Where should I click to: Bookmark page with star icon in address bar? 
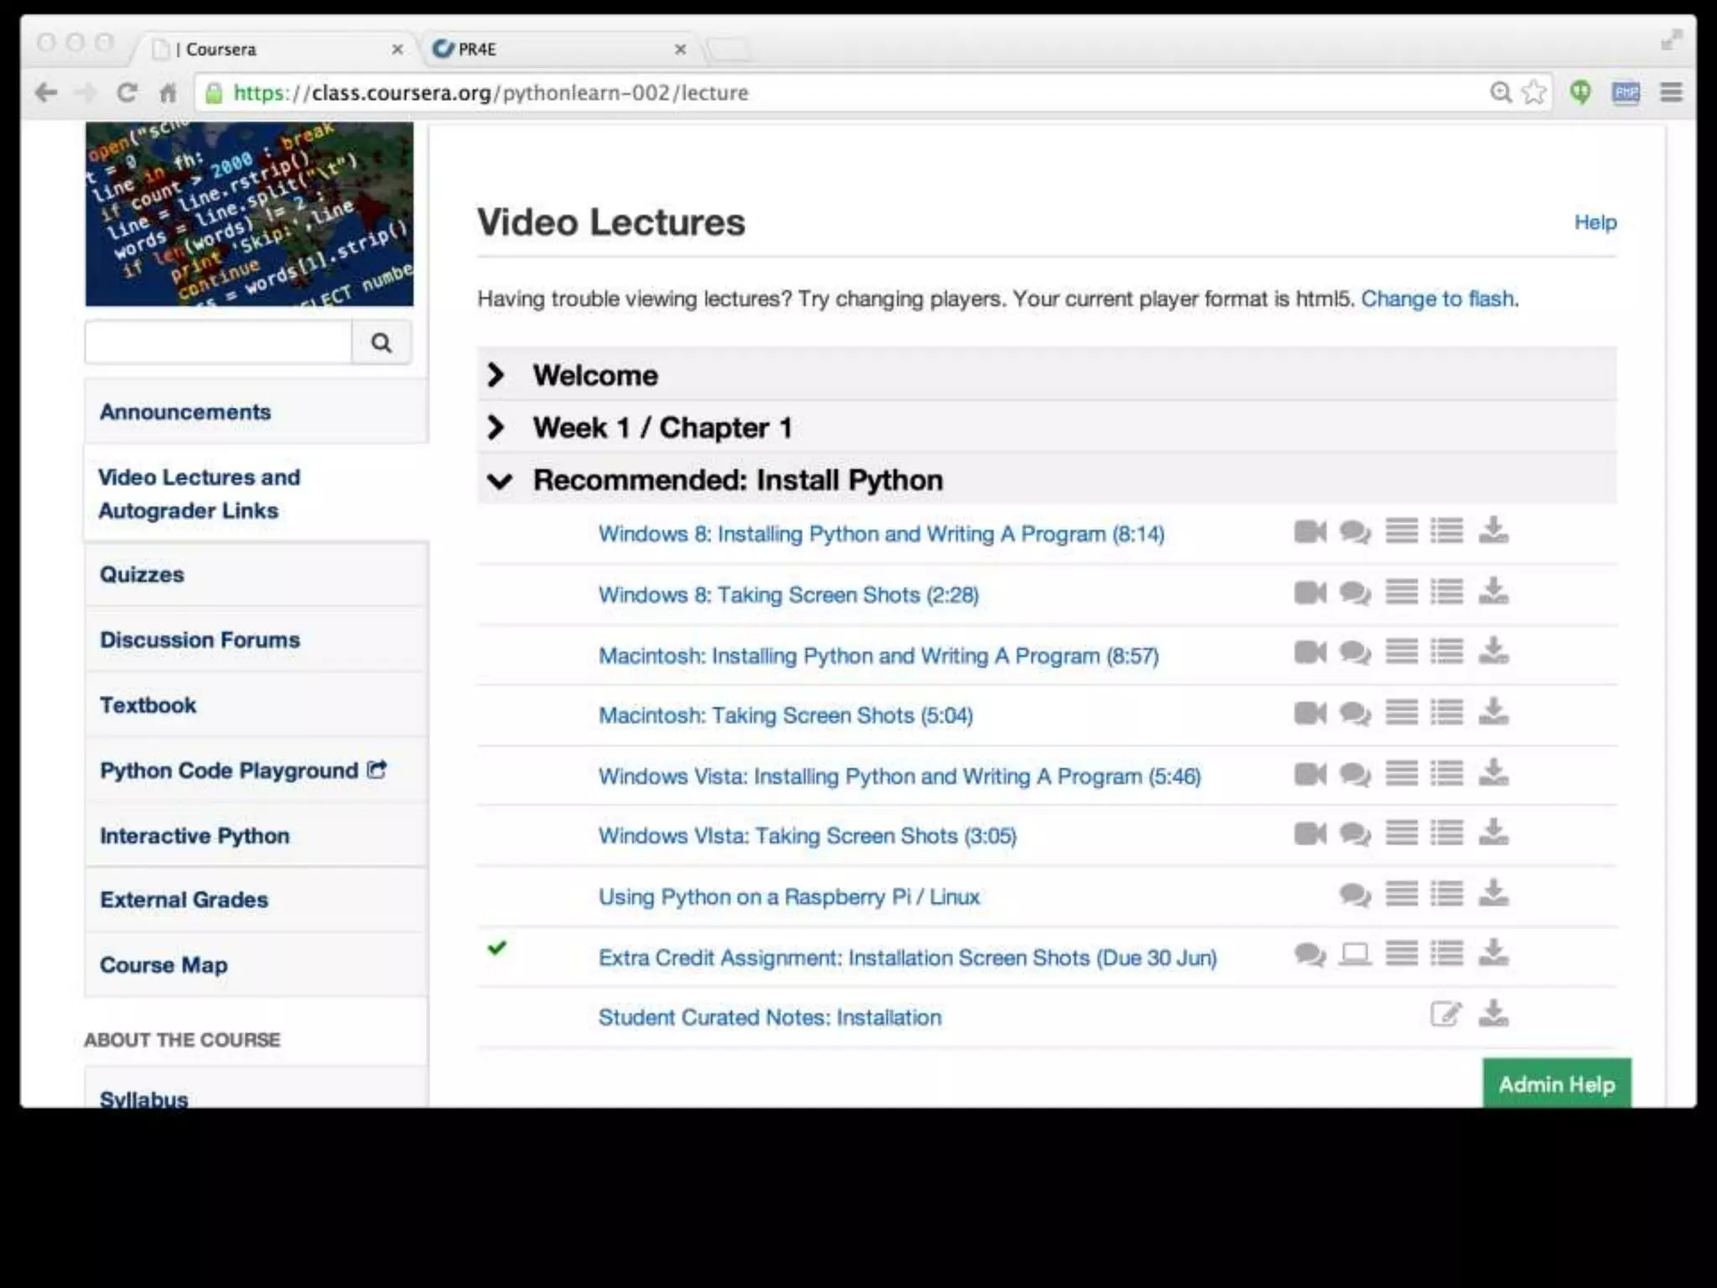coord(1533,92)
